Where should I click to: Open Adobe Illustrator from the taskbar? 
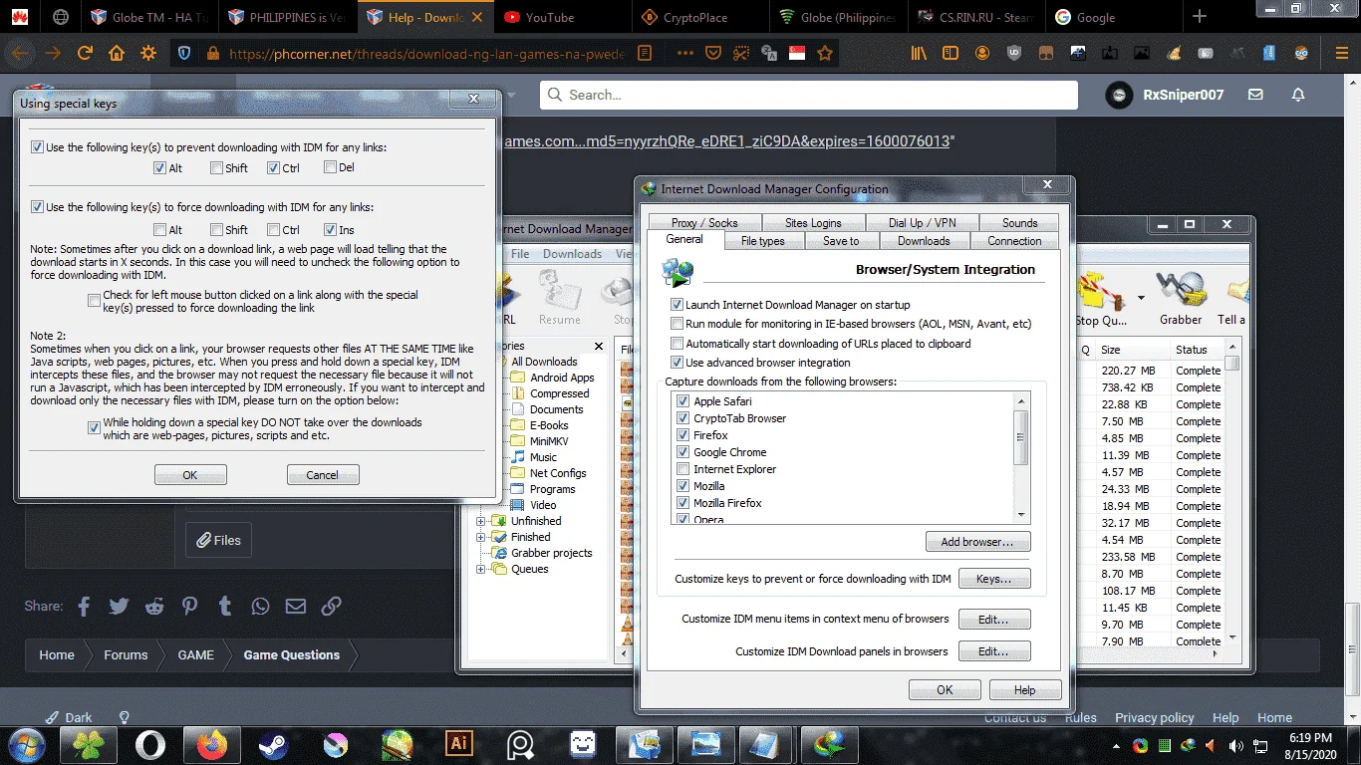459,744
